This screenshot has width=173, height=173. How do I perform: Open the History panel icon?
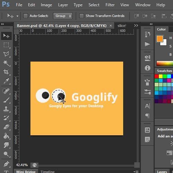click(x=147, y=34)
